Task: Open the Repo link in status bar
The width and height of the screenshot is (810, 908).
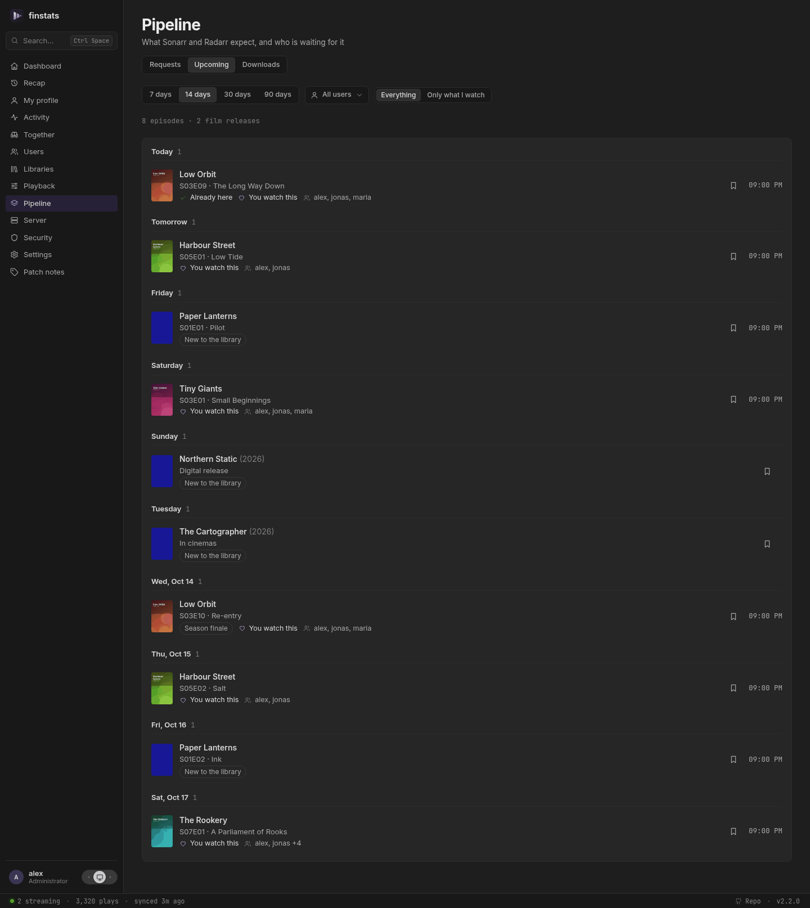Action: [748, 901]
